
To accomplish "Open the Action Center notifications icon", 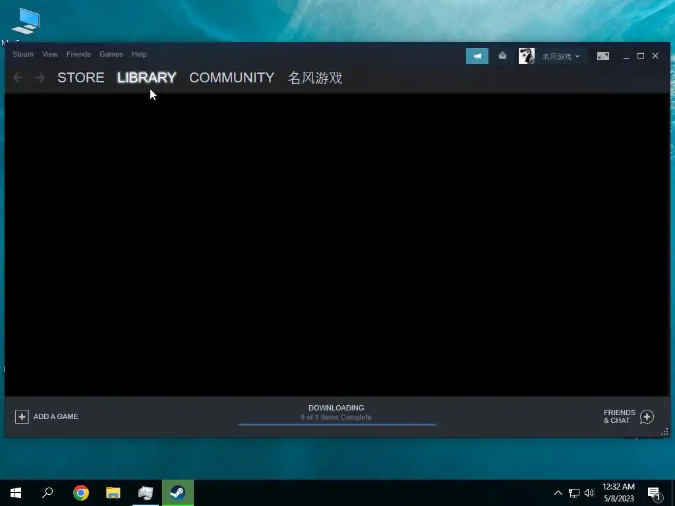I will 655,493.
